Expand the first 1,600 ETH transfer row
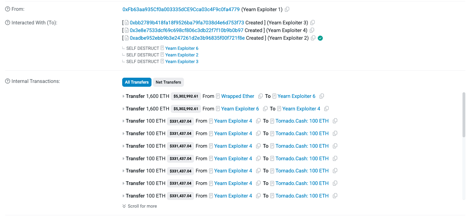 124,96
